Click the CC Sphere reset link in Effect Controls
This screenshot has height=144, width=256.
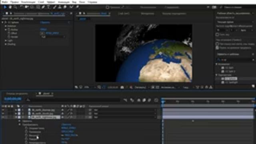coord(45,22)
